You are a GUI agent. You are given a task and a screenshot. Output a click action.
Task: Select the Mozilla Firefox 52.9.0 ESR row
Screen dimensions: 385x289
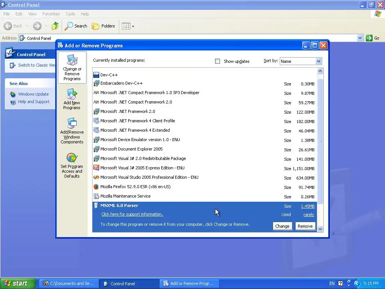pyautogui.click(x=204, y=187)
